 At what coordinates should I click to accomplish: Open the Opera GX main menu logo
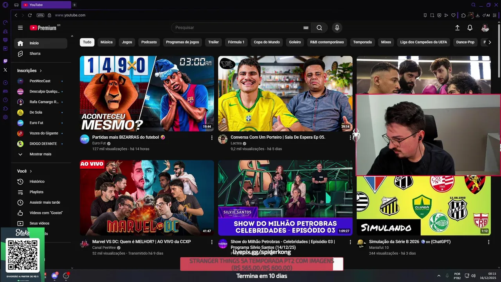[x=5, y=5]
